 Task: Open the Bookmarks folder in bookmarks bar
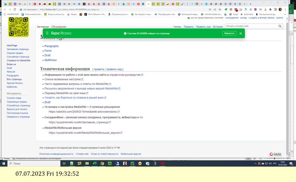coord(247,14)
